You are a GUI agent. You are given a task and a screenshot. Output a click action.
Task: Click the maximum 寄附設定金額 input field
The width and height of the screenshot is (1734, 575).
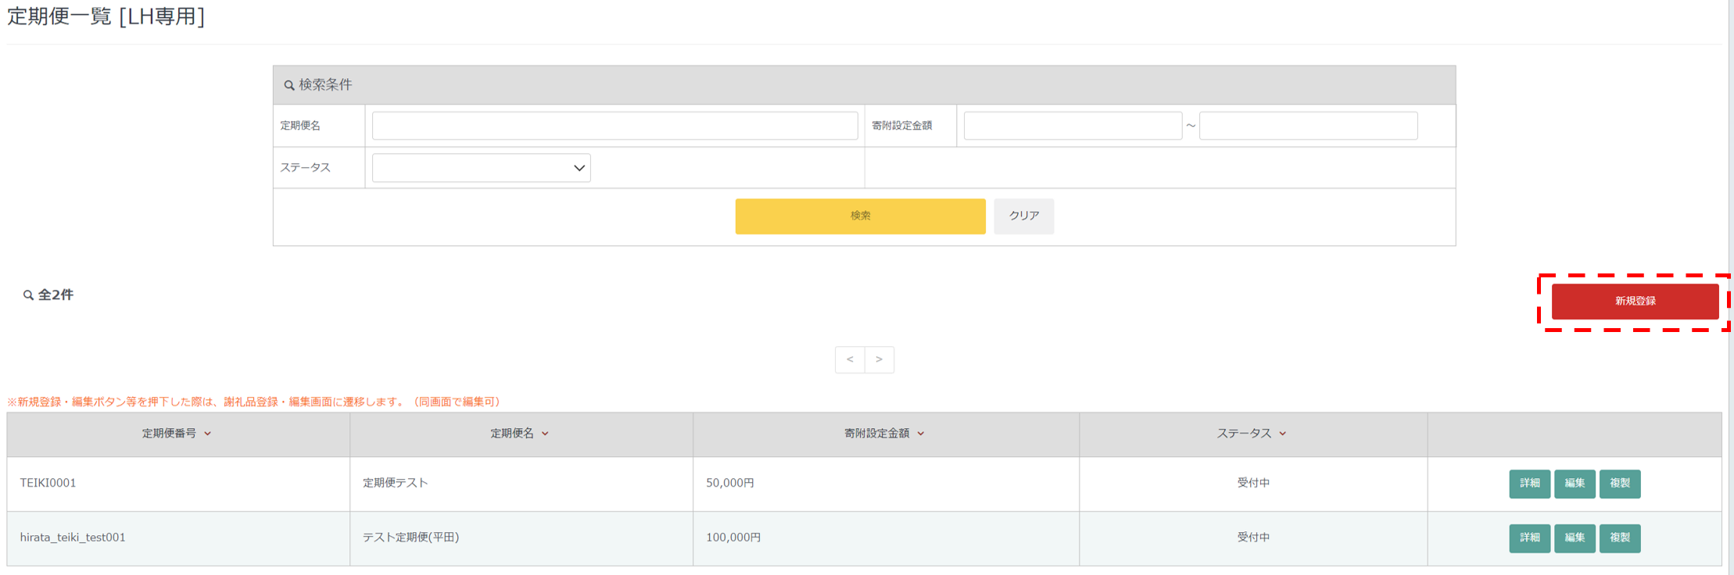click(x=1307, y=126)
